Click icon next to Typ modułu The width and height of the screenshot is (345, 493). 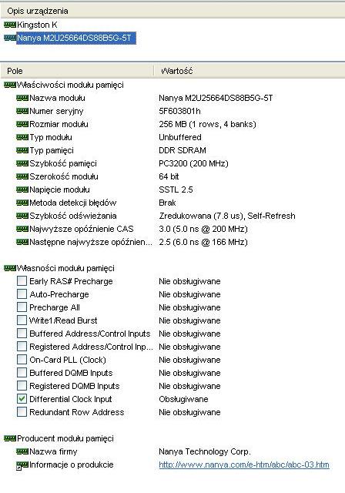22,137
